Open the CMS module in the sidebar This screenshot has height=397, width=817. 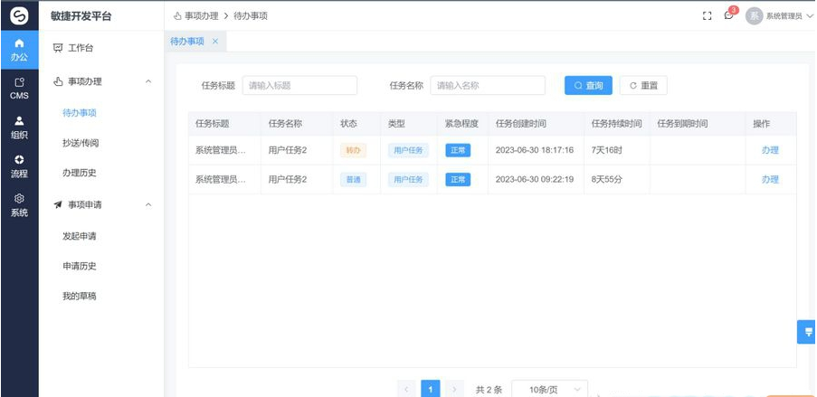point(19,88)
